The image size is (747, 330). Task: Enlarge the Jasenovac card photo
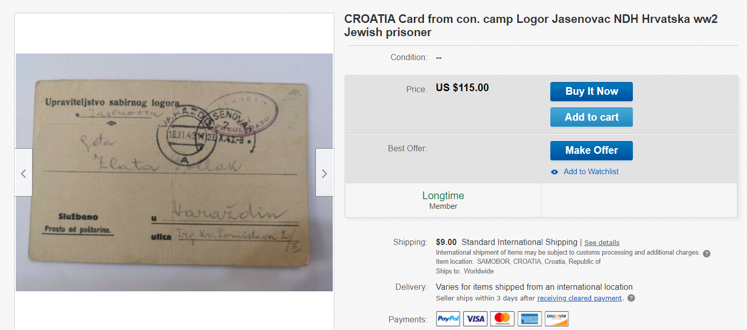[174, 173]
